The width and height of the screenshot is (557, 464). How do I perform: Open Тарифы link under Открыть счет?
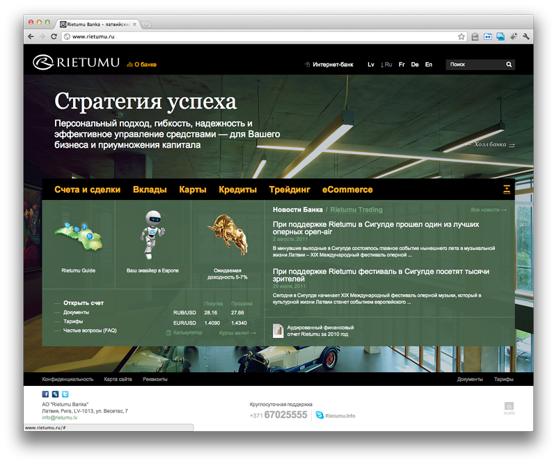(73, 321)
